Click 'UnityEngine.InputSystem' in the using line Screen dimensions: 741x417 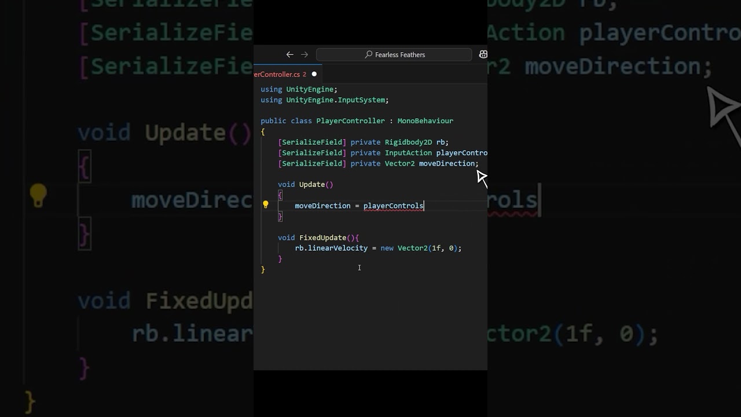336,100
